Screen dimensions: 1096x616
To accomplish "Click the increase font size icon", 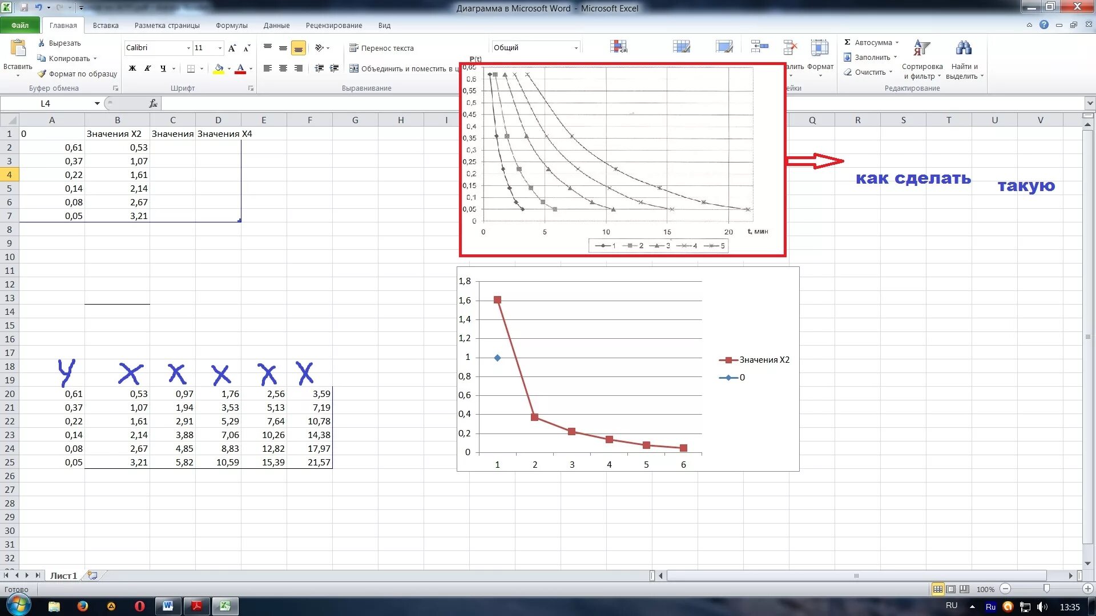I will 232,48.
